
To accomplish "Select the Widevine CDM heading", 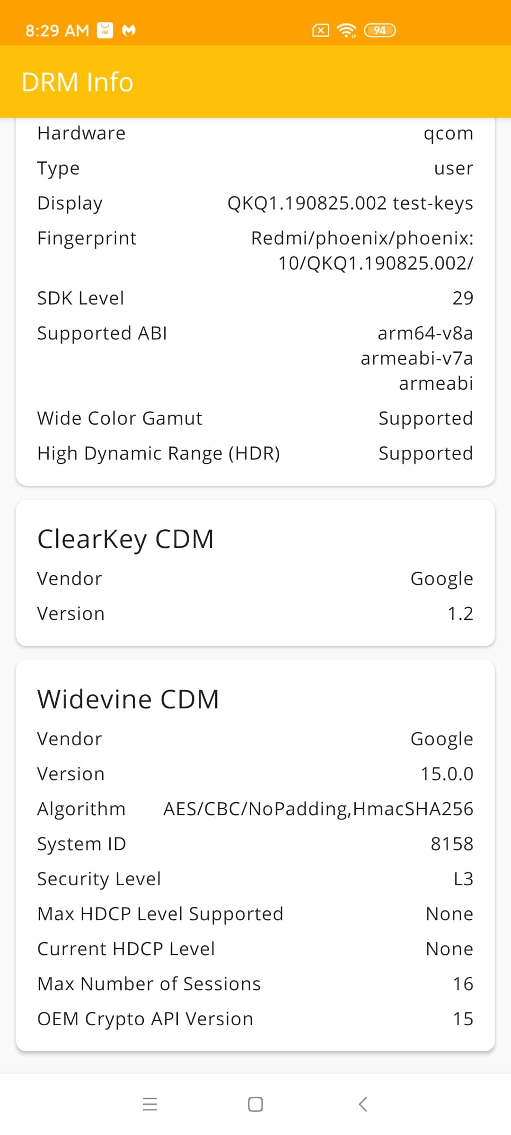I will 128,699.
